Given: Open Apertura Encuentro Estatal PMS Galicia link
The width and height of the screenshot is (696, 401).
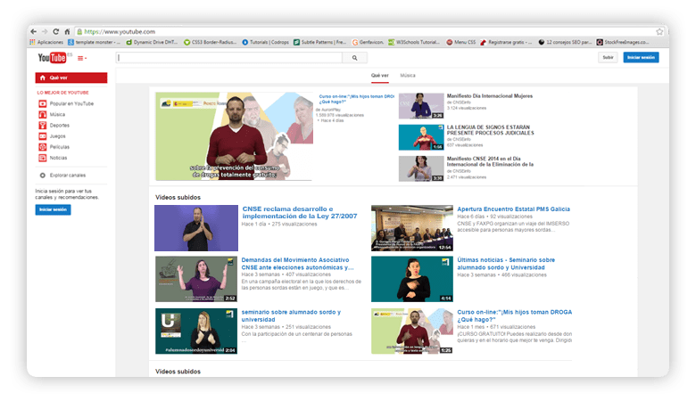Looking at the screenshot, I should [514, 209].
